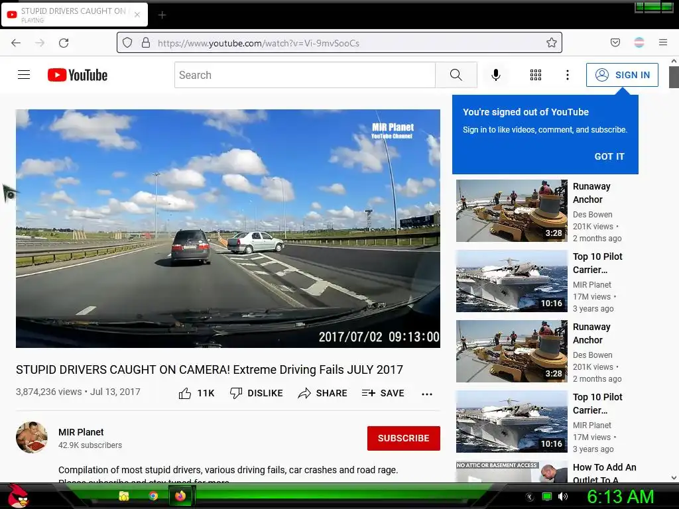679x509 pixels.
Task: Click the 42.9K subscribers text
Action: [90, 445]
